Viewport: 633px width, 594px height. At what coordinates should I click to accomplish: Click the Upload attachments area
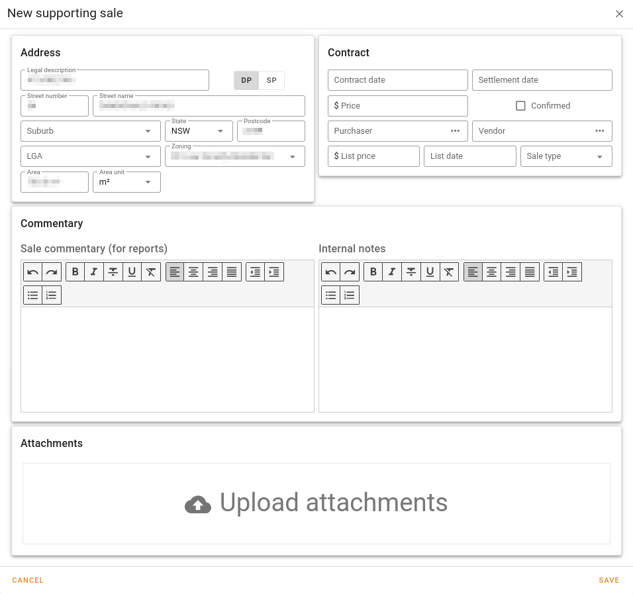coord(316,503)
